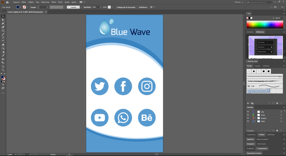Image resolution: width=286 pixels, height=156 pixels.
Task: Select the Eyedropper tool
Action: [x=3, y=56]
